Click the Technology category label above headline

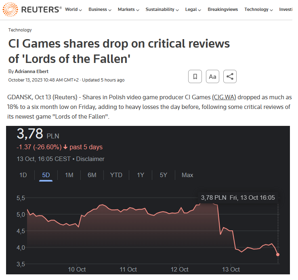(x=20, y=30)
